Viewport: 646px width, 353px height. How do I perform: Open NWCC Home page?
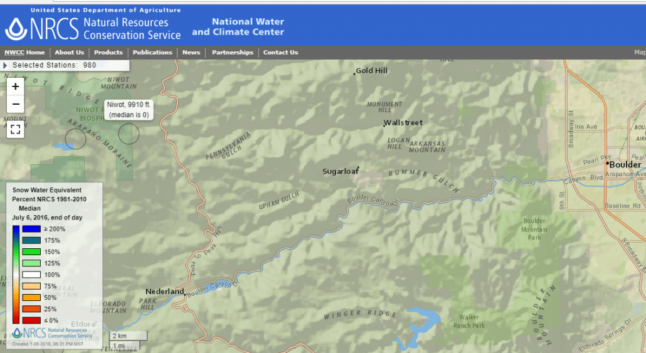pyautogui.click(x=24, y=52)
